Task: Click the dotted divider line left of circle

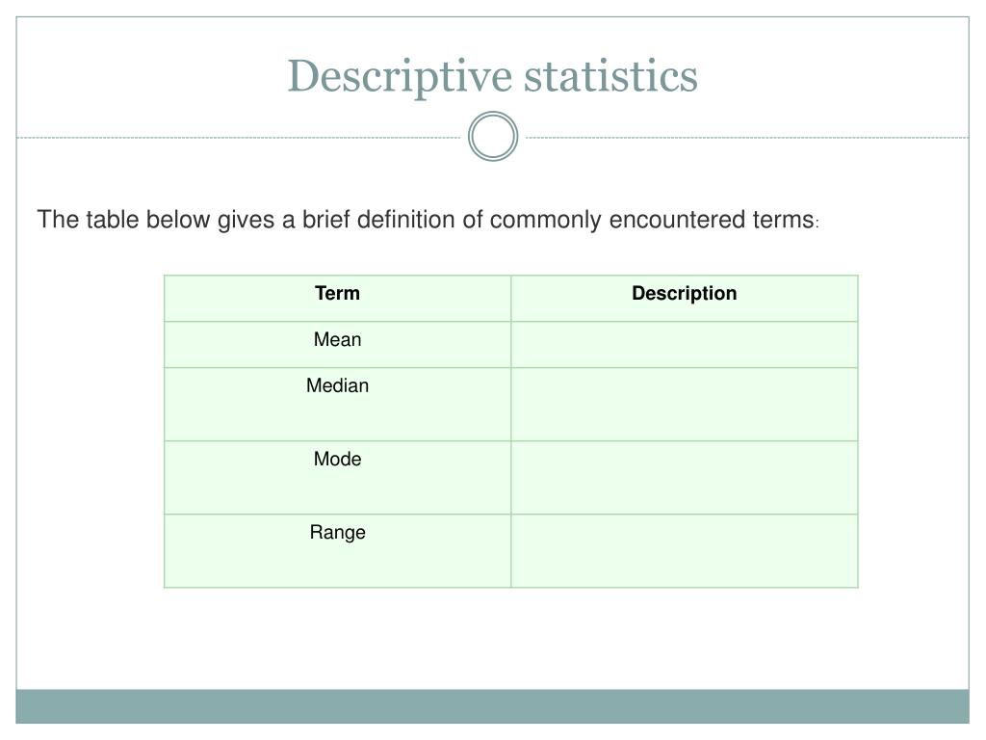Action: (239, 137)
